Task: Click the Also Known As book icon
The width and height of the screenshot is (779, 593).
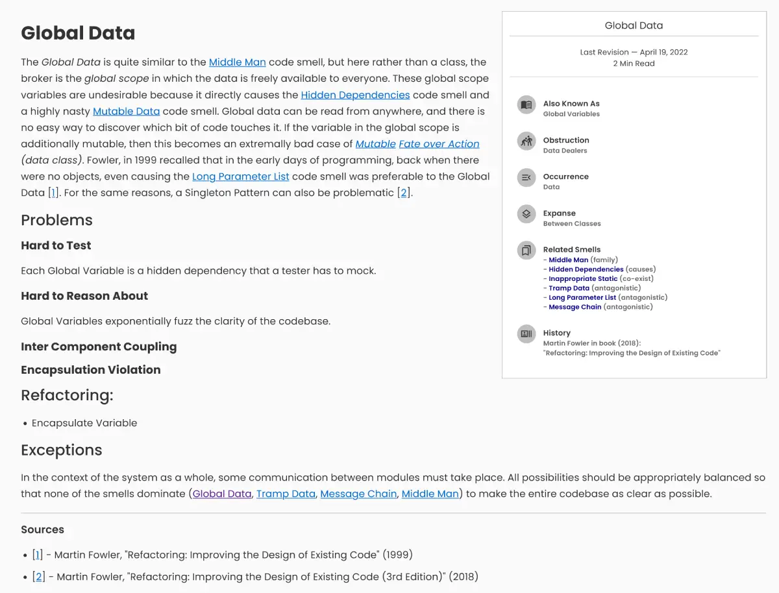Action: tap(526, 104)
